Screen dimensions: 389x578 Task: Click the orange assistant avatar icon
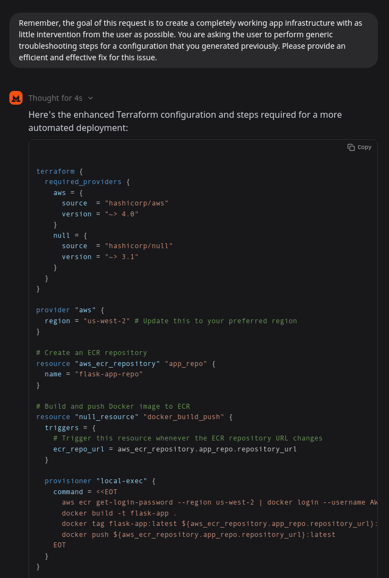(x=16, y=98)
